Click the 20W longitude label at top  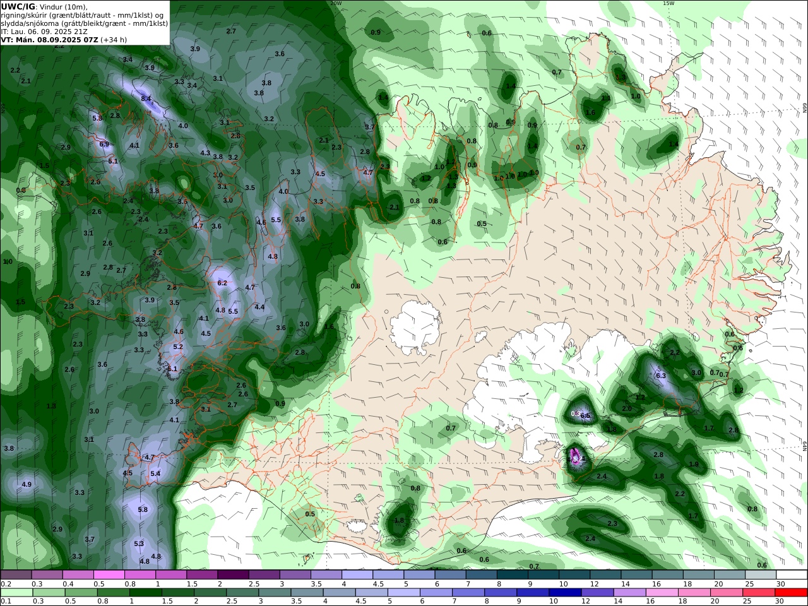point(336,3)
